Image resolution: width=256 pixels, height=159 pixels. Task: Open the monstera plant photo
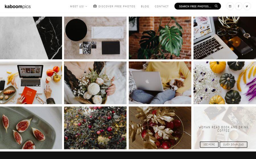click(x=160, y=38)
